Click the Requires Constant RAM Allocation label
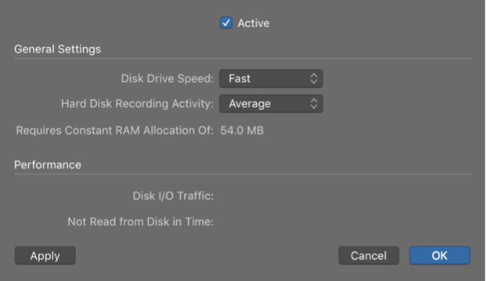This screenshot has width=486, height=281. click(114, 130)
